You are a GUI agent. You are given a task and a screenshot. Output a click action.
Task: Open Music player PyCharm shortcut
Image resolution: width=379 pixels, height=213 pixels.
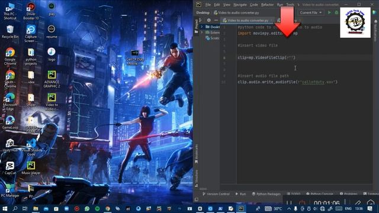point(31,168)
